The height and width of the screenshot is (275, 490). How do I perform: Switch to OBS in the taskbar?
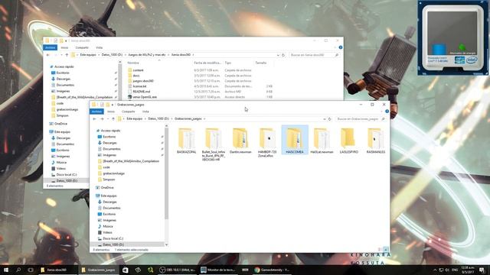pos(177,270)
